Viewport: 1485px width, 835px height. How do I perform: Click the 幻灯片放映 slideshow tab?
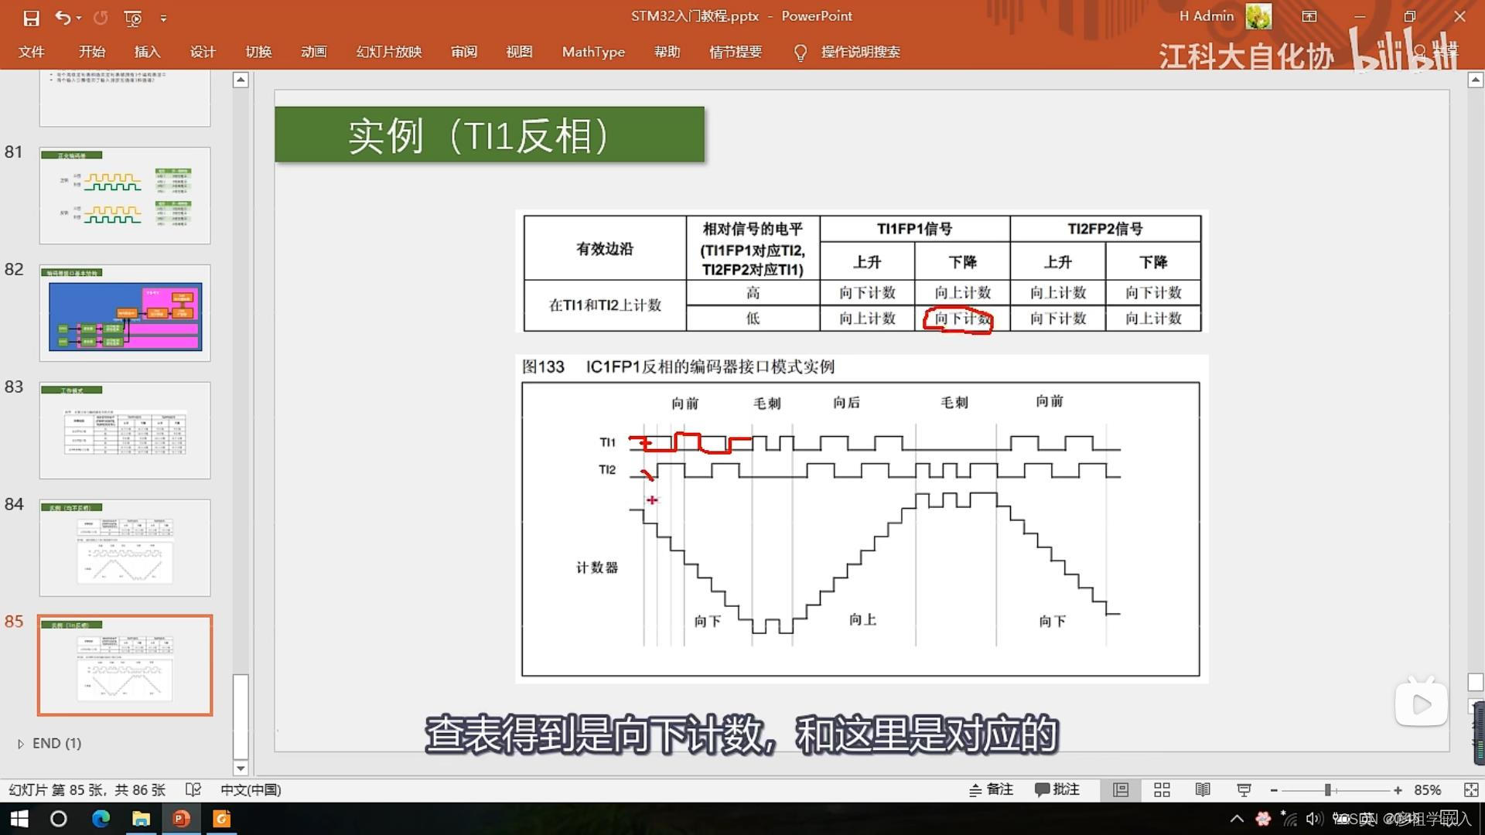click(387, 52)
